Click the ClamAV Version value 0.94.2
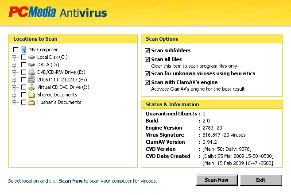 [210, 142]
